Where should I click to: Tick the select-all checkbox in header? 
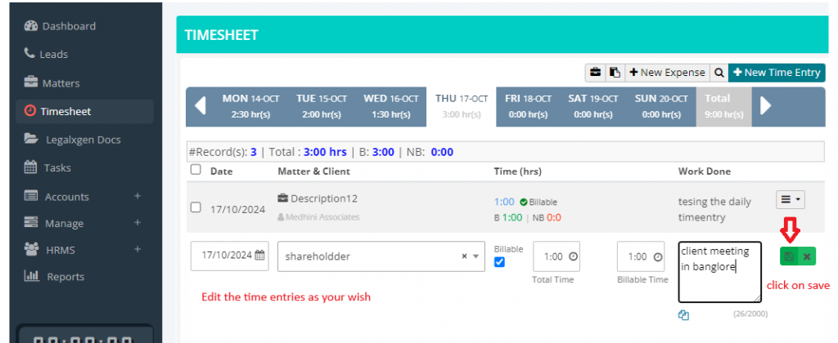click(196, 170)
